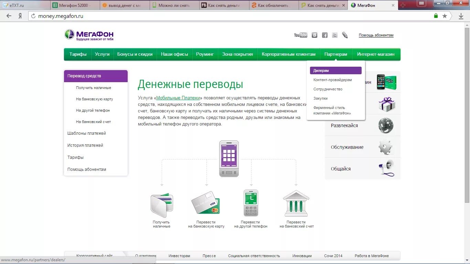Open Получить наличные in the sidebar

click(x=94, y=88)
